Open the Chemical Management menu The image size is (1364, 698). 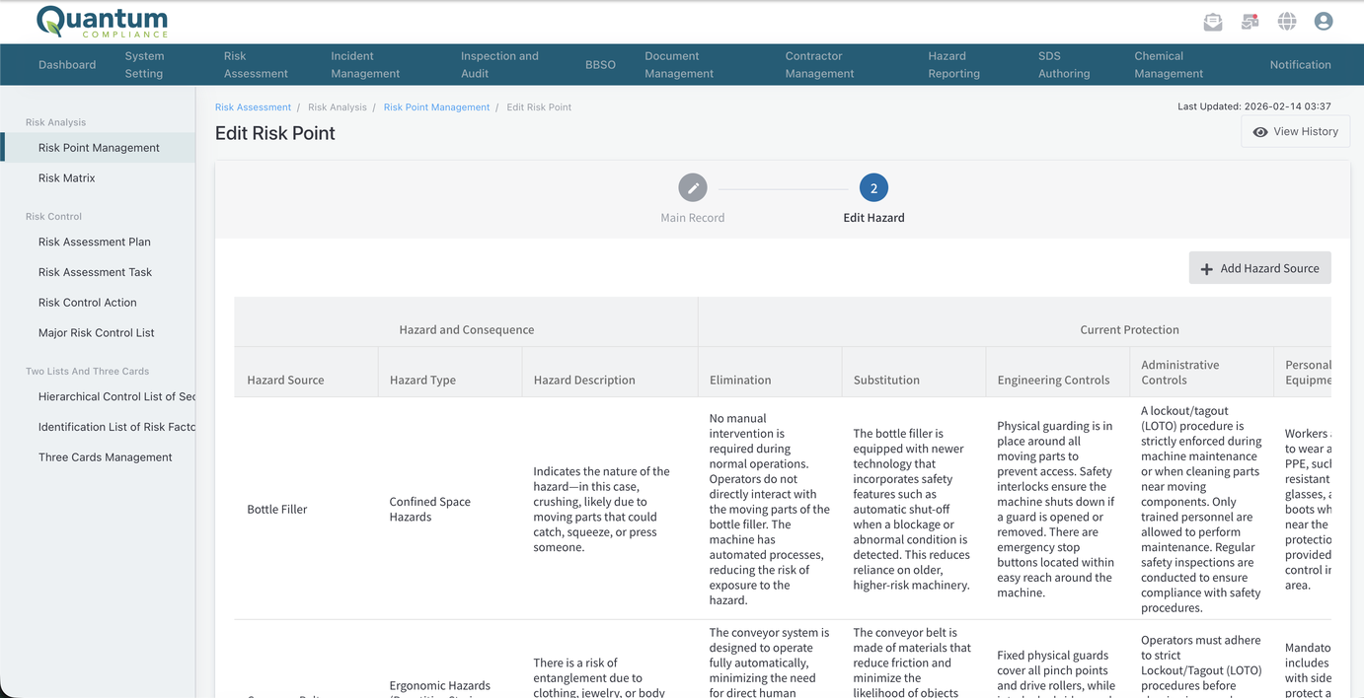click(1169, 65)
